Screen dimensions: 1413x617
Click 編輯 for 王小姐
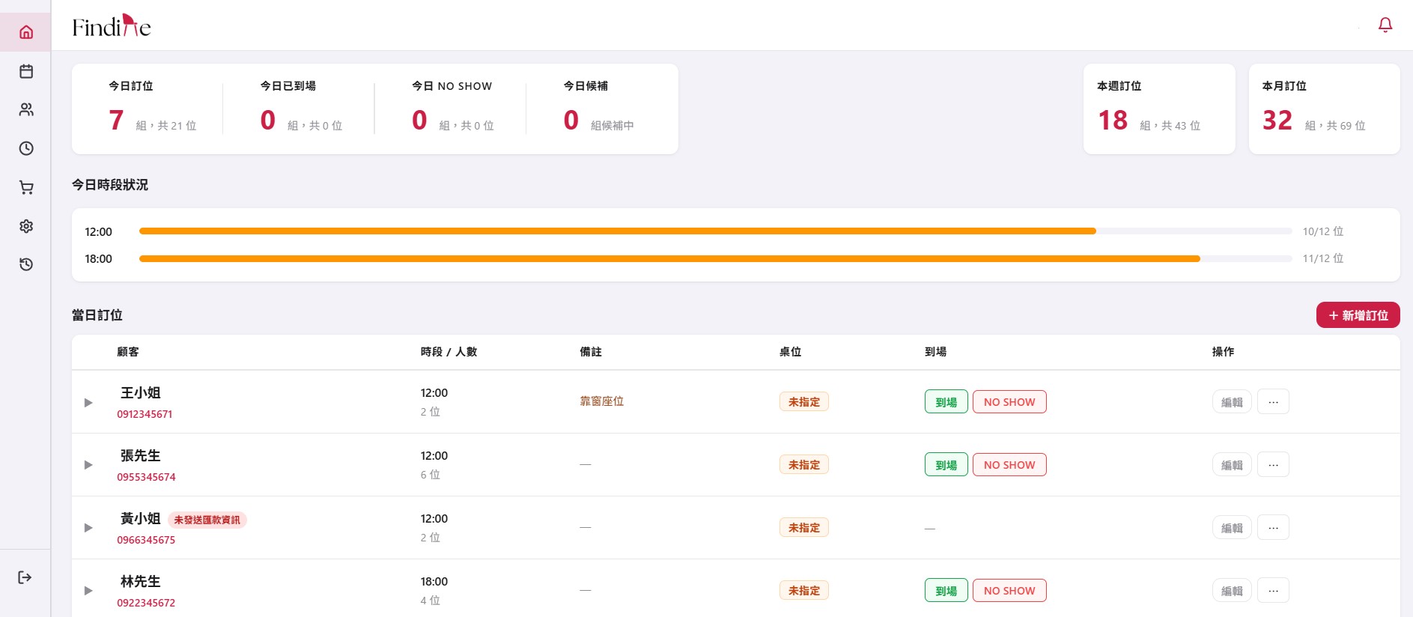(x=1232, y=402)
